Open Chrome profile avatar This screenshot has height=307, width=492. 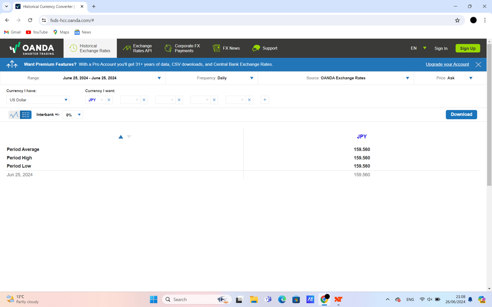[x=473, y=20]
